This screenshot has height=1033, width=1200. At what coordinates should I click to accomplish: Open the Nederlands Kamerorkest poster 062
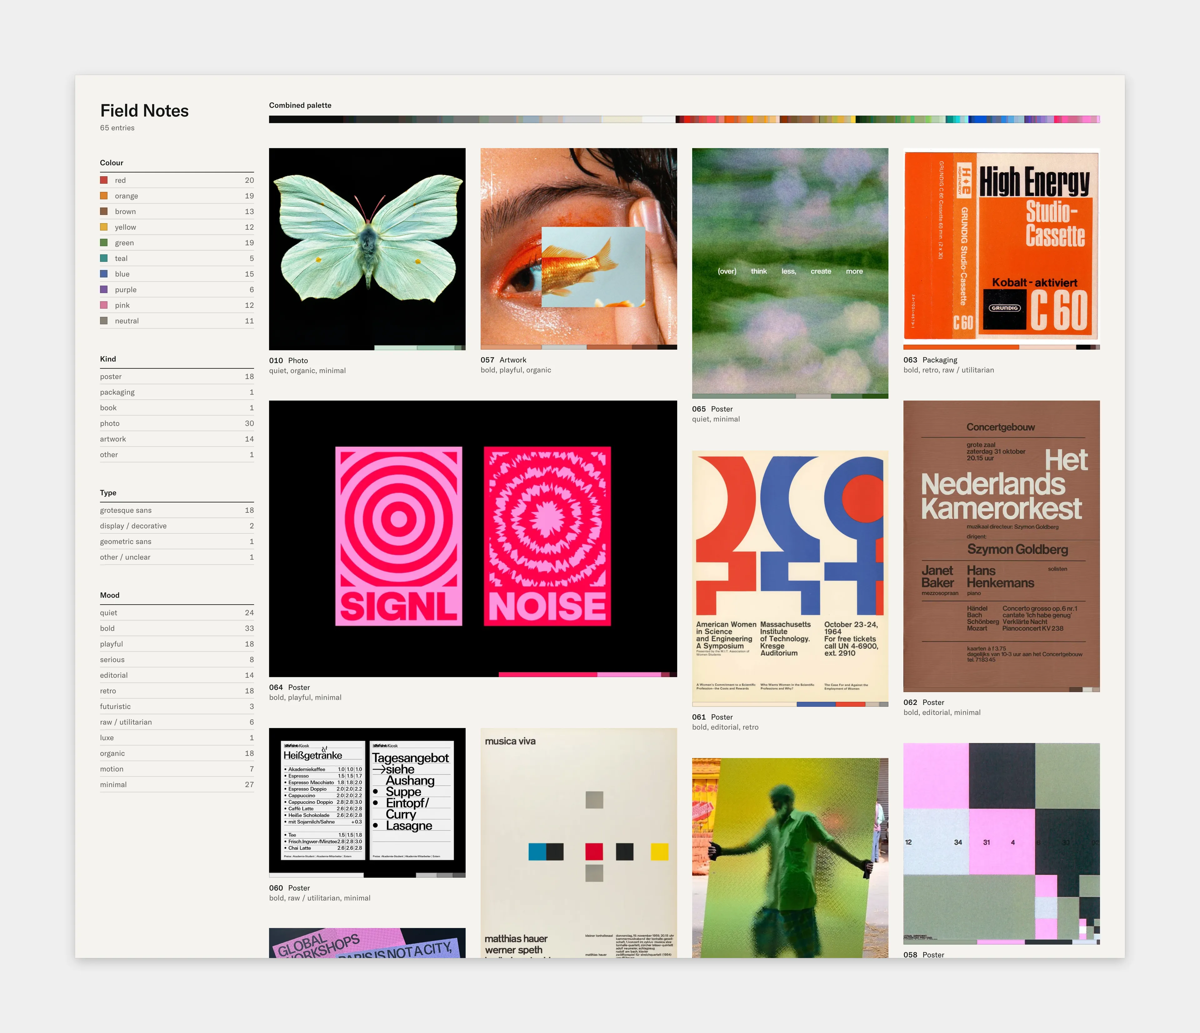1001,546
